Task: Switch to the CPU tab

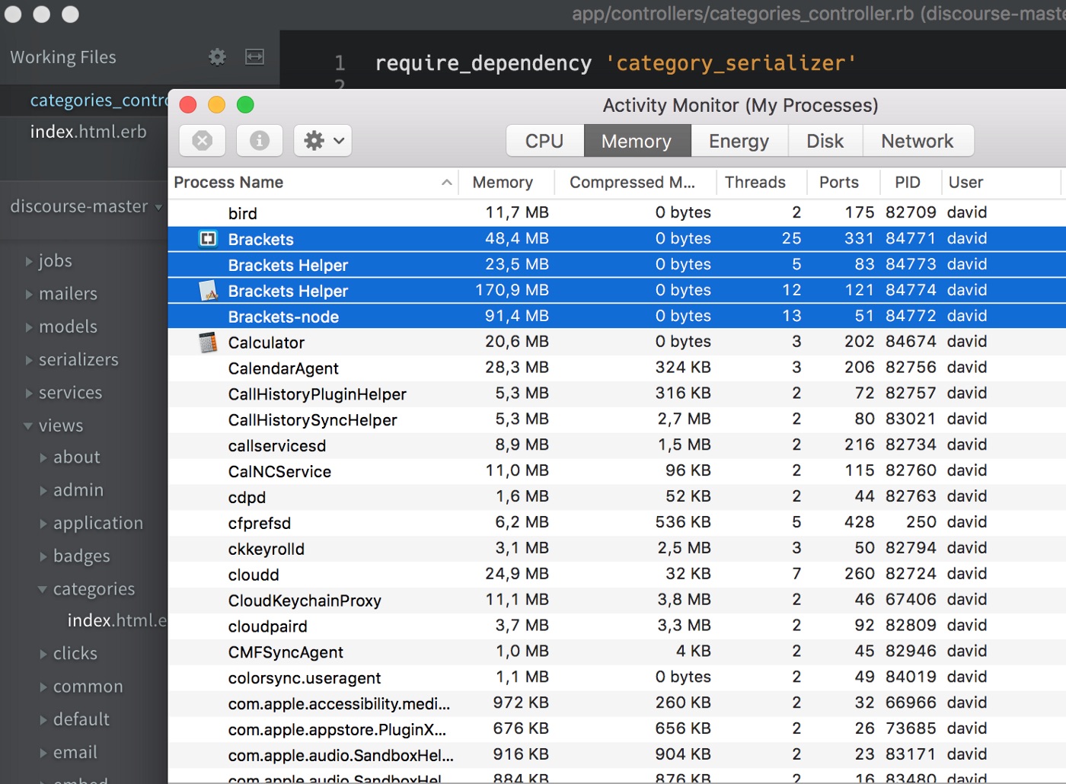Action: pos(544,142)
